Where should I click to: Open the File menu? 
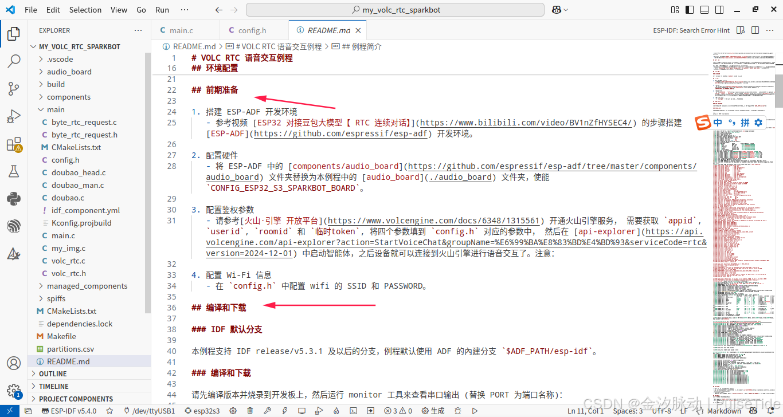coord(31,10)
